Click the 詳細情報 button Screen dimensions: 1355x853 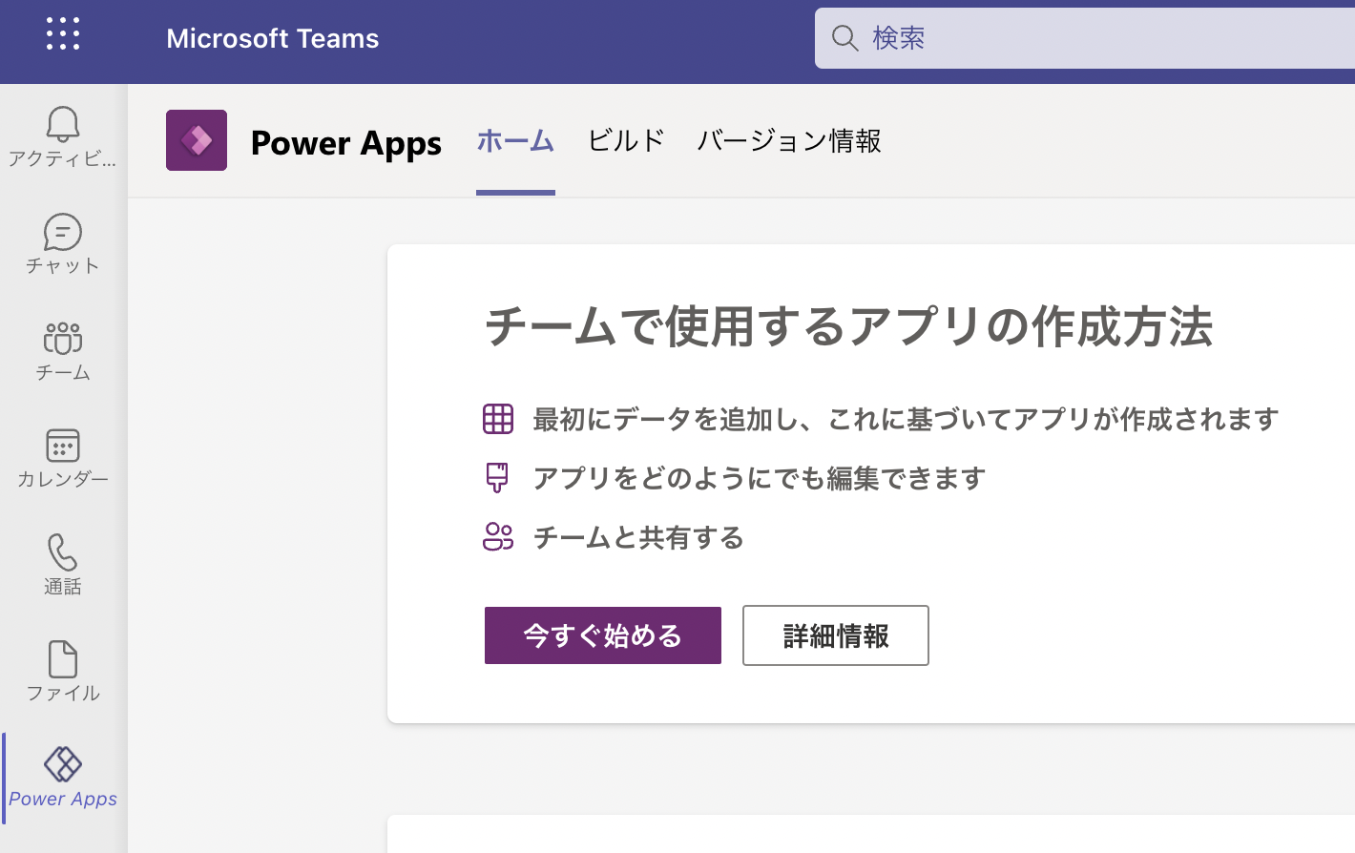pyautogui.click(x=836, y=635)
